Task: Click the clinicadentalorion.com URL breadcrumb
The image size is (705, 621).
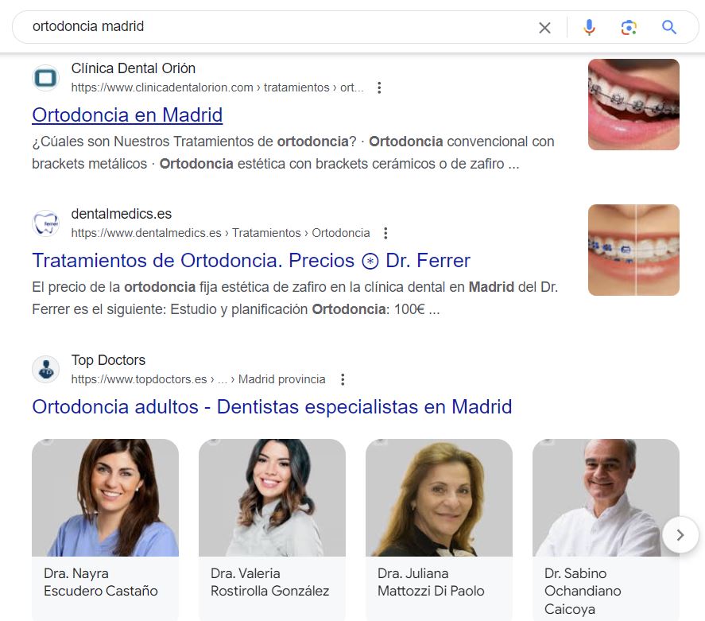Action: pyautogui.click(x=217, y=87)
